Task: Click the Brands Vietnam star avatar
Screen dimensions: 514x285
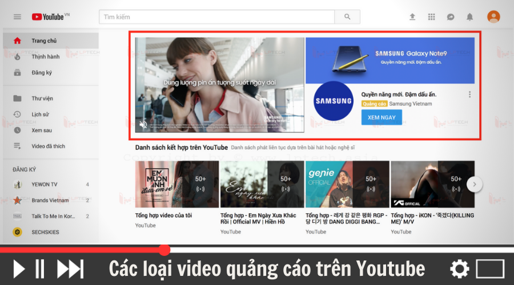Action: coord(17,200)
